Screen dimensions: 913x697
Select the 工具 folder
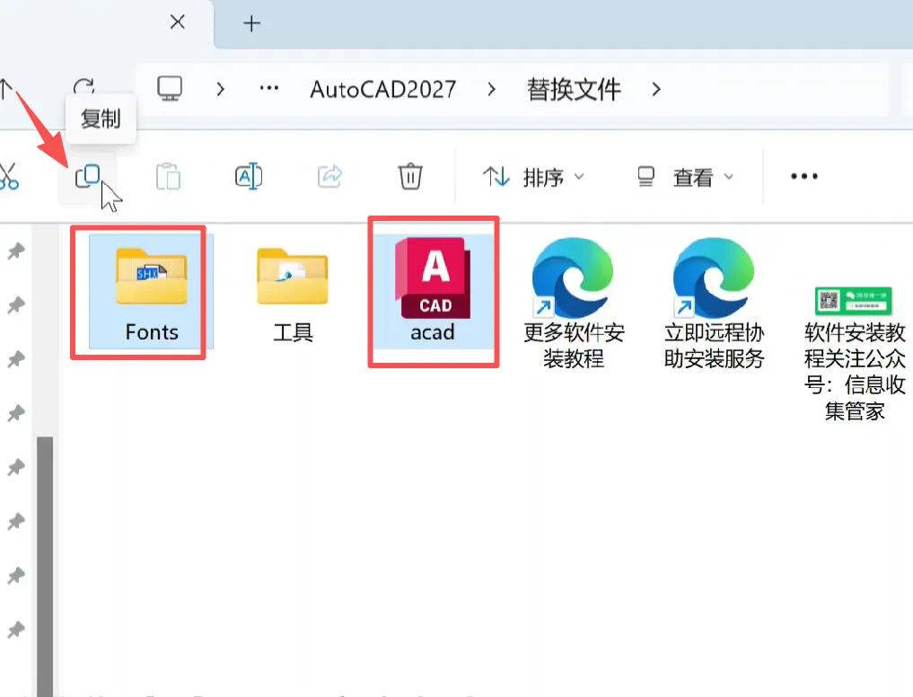[293, 295]
